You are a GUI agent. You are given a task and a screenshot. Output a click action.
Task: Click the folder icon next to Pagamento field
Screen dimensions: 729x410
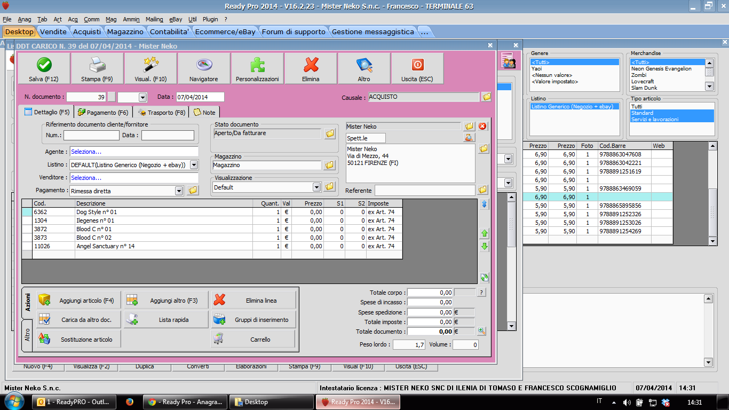click(x=193, y=191)
